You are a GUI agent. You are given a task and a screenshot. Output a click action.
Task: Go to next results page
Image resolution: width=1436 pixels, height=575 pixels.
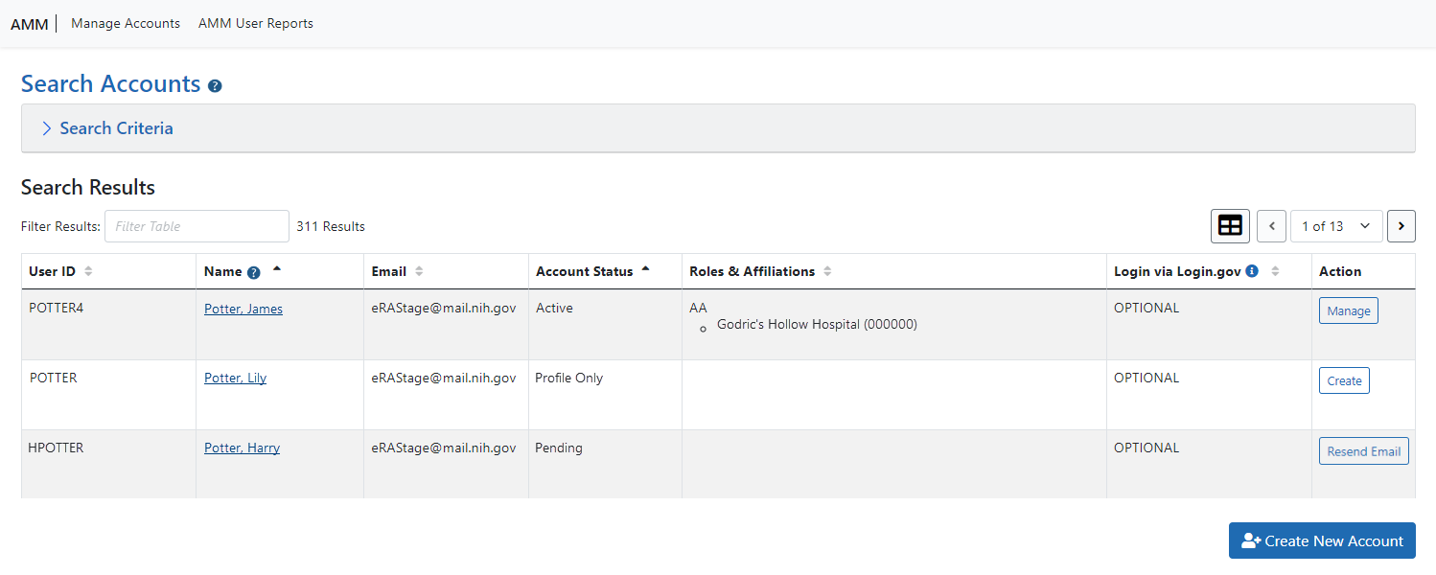(x=1401, y=226)
